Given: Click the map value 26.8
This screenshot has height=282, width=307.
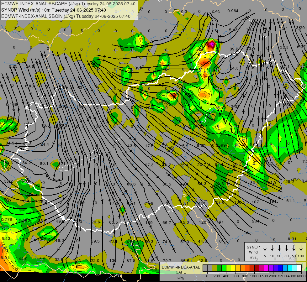Looking at the screenshot, I should 30,67.
